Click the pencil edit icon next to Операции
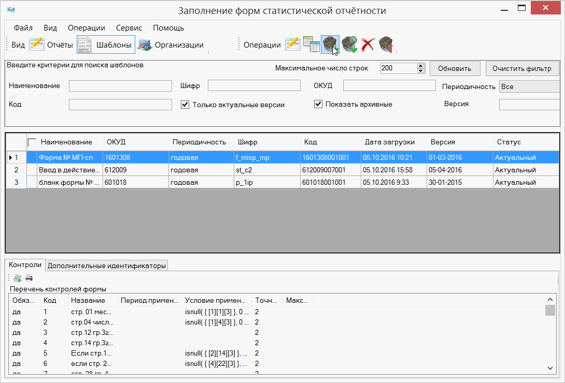 point(292,45)
